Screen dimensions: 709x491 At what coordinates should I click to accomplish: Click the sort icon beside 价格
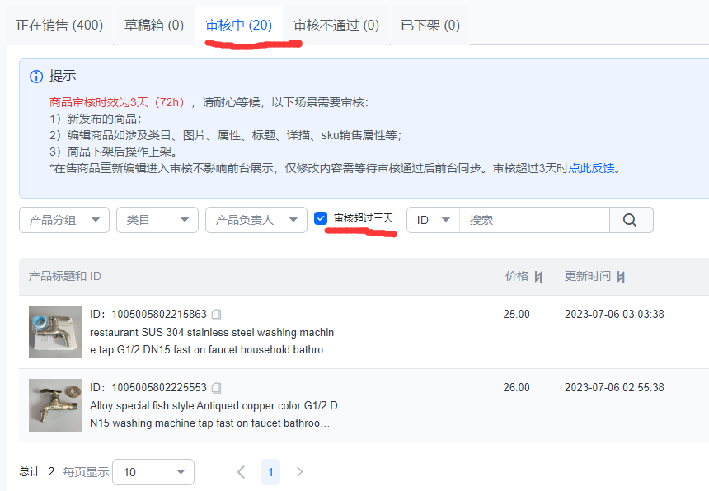[x=540, y=276]
